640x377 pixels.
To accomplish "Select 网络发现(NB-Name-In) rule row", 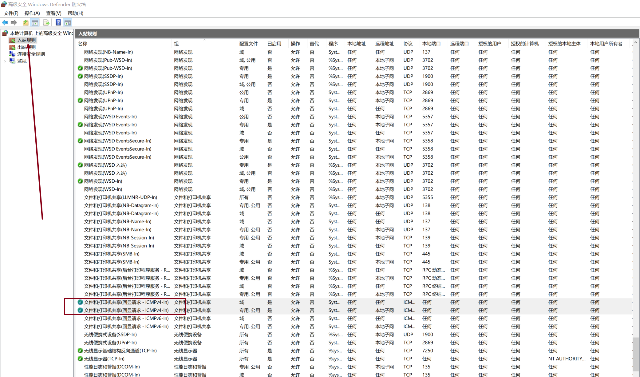I will [x=108, y=52].
